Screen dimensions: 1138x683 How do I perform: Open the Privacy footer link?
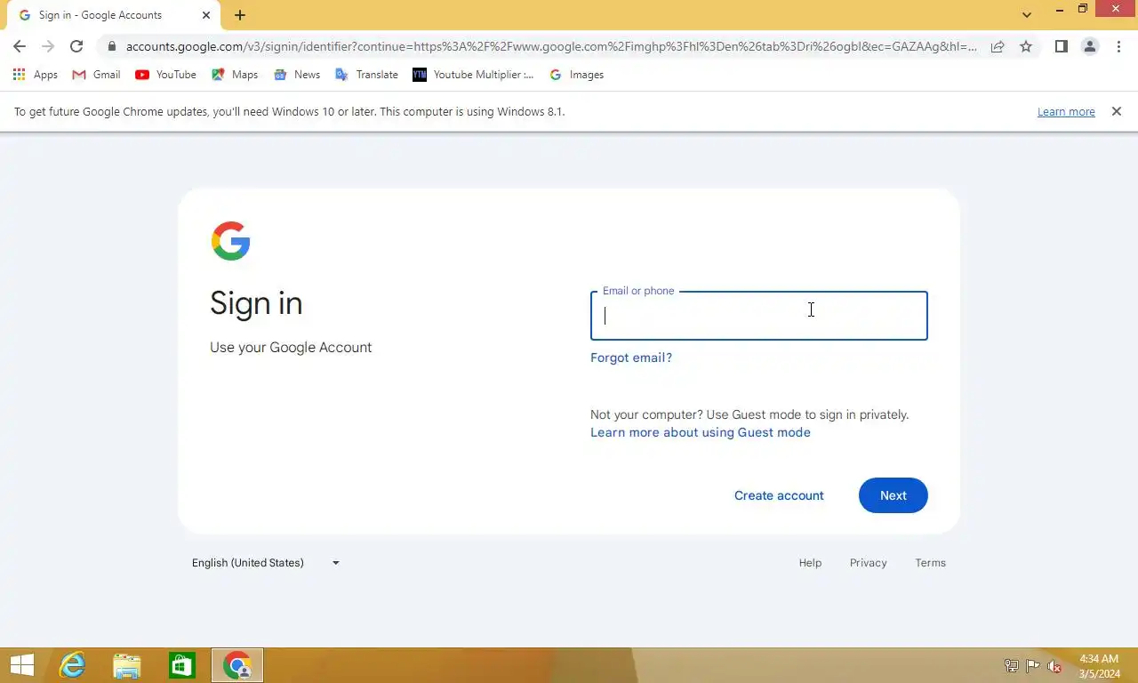(x=869, y=563)
